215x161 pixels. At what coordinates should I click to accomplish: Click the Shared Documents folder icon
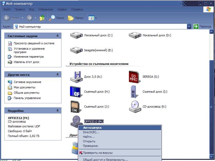click(x=10, y=93)
